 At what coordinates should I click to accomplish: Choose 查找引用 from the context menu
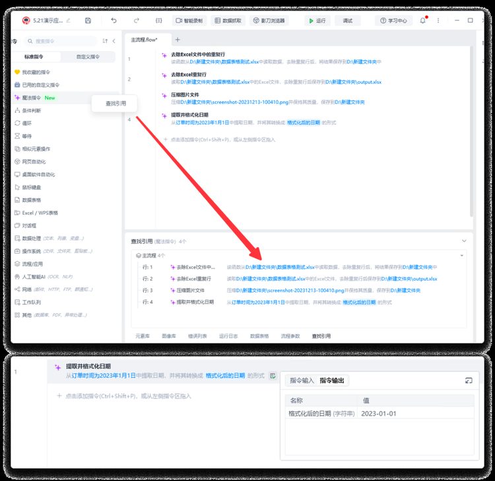coord(115,104)
